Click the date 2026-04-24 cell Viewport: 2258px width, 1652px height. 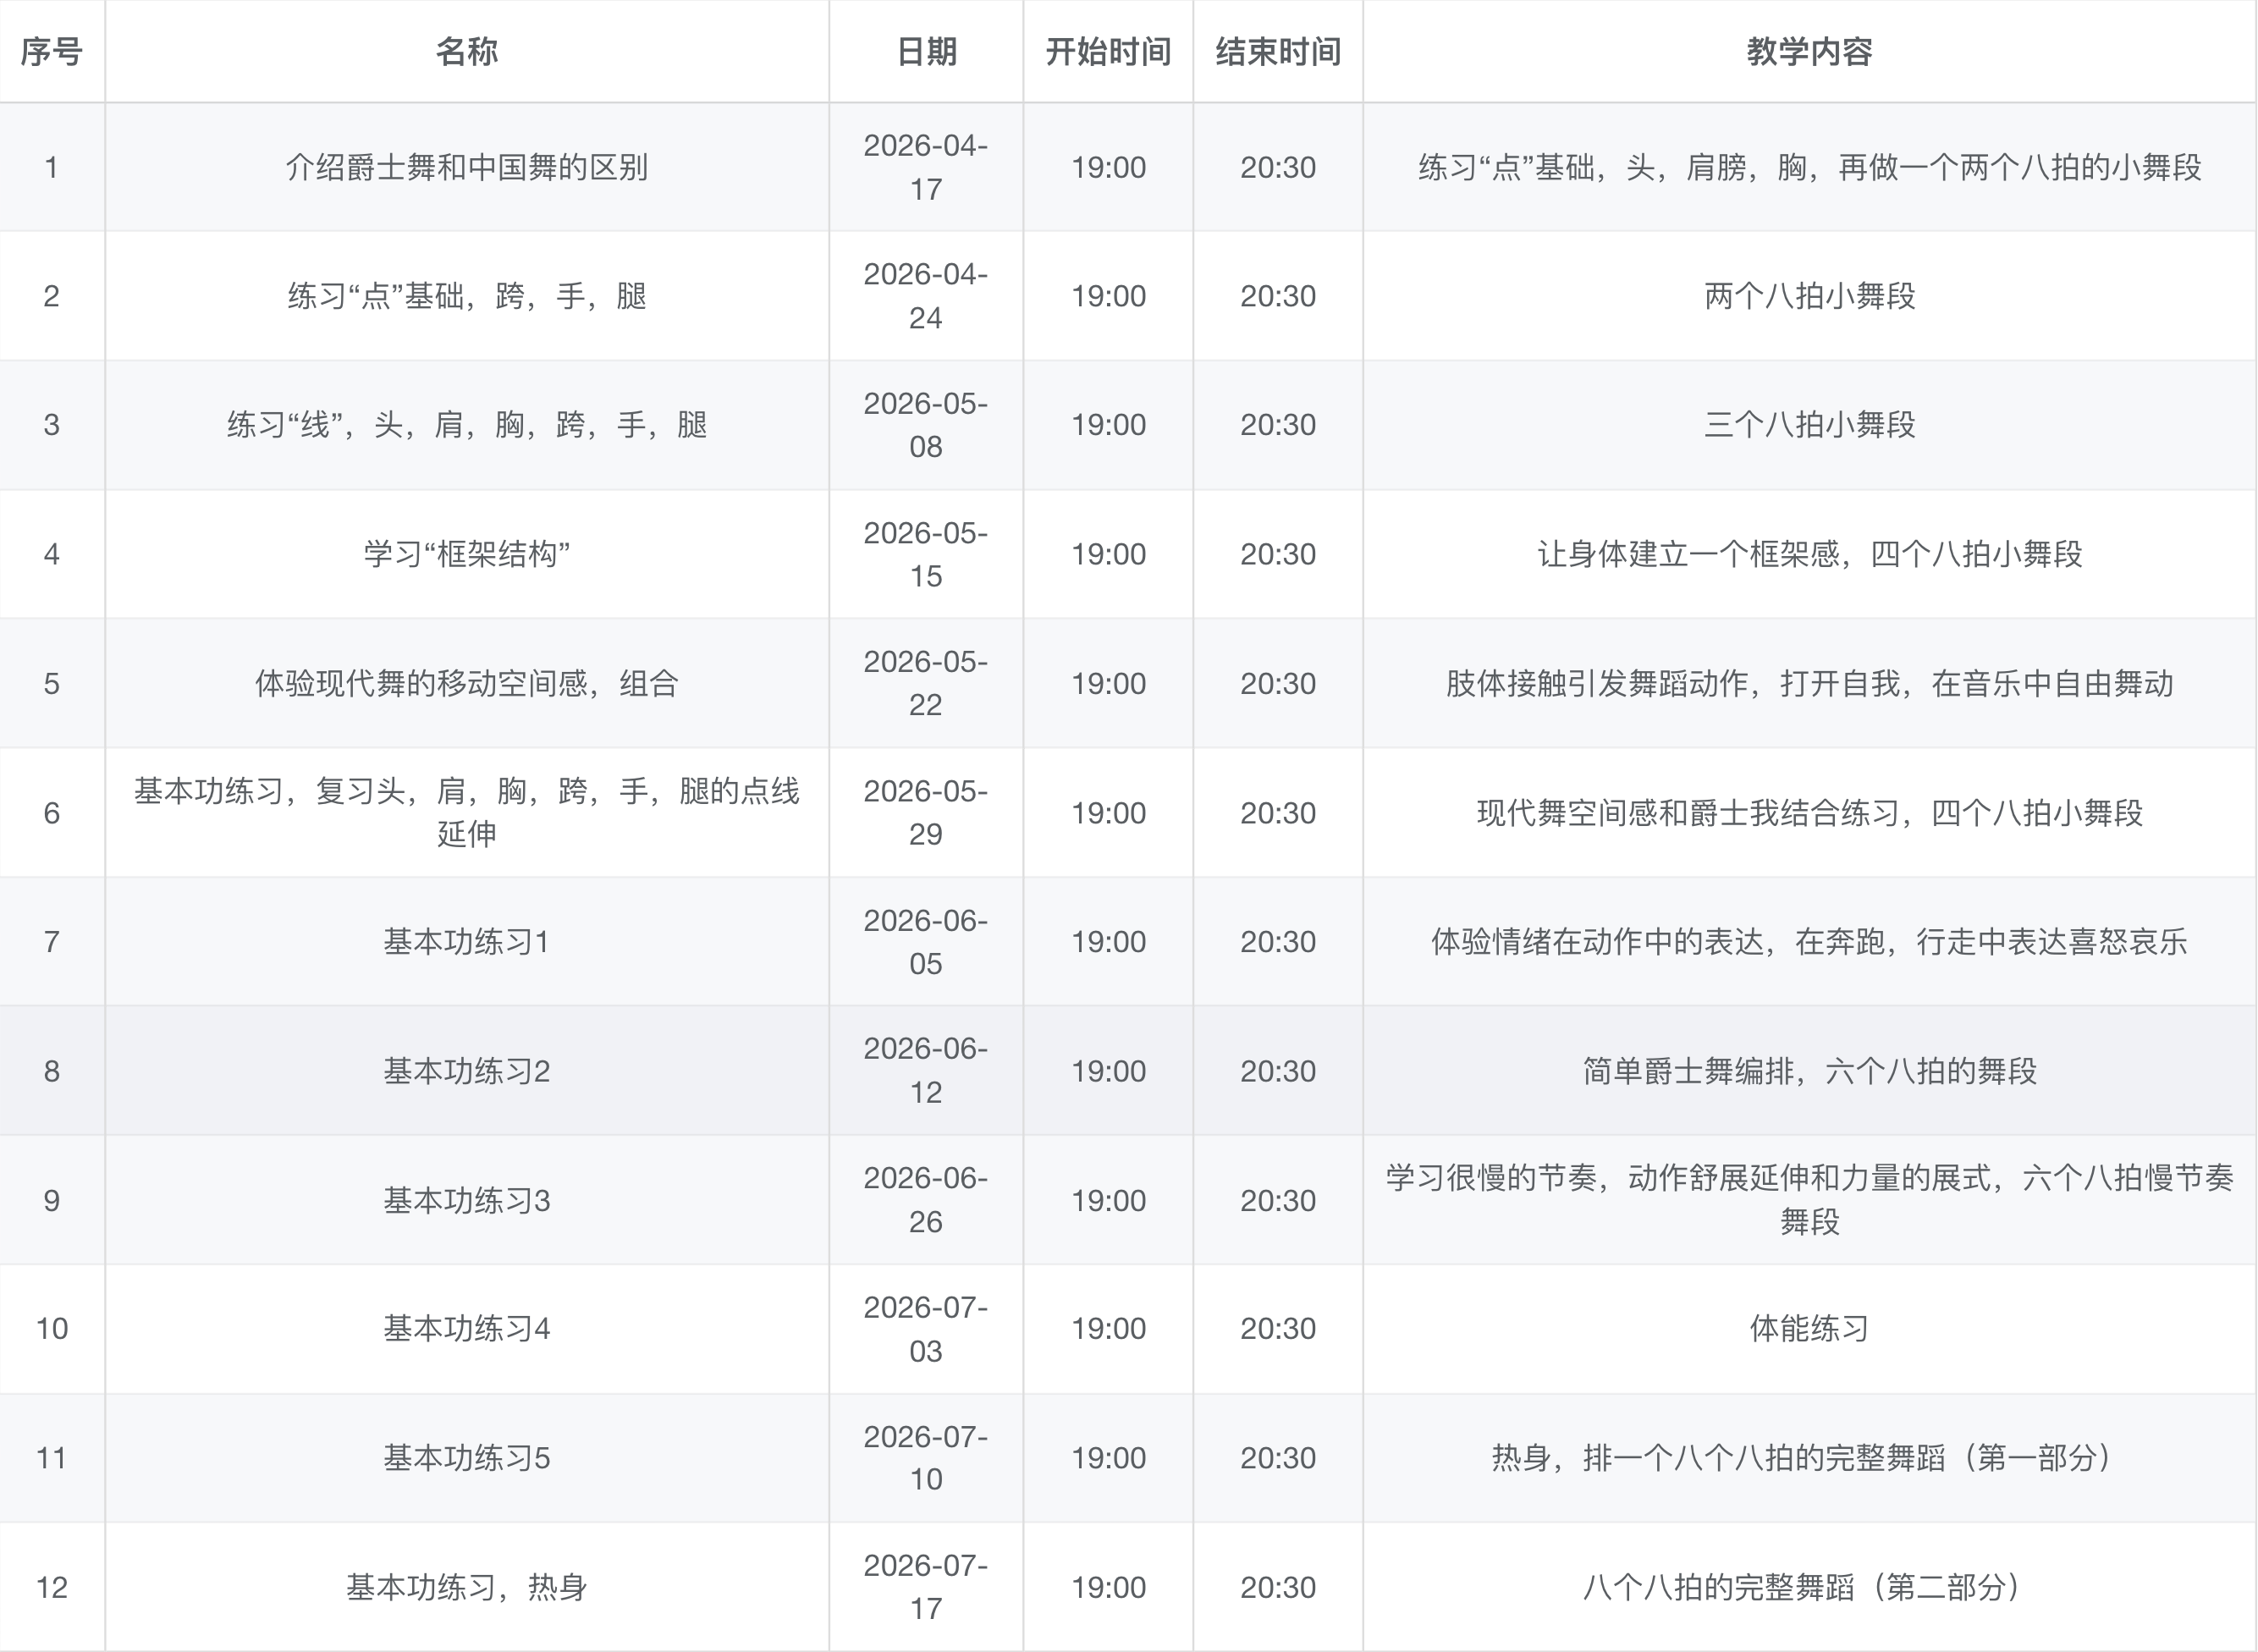(925, 296)
